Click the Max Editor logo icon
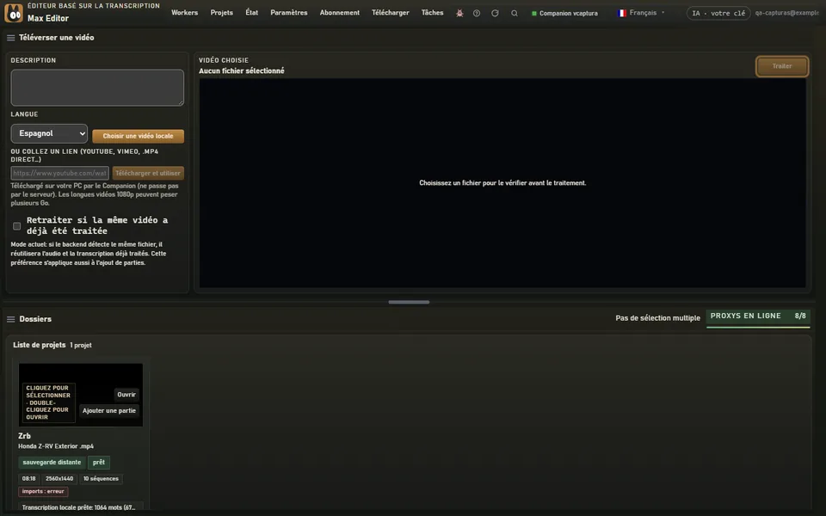Image resolution: width=826 pixels, height=516 pixels. coord(14,13)
